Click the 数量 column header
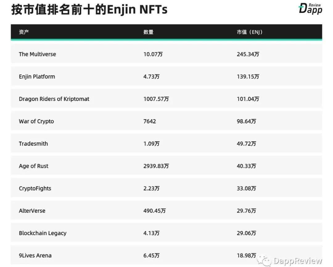The height and width of the screenshot is (267, 333). point(148,32)
